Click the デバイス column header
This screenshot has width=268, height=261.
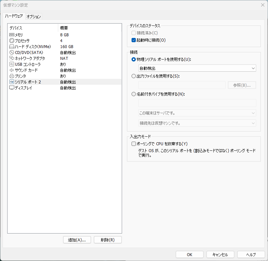[x=33, y=28]
